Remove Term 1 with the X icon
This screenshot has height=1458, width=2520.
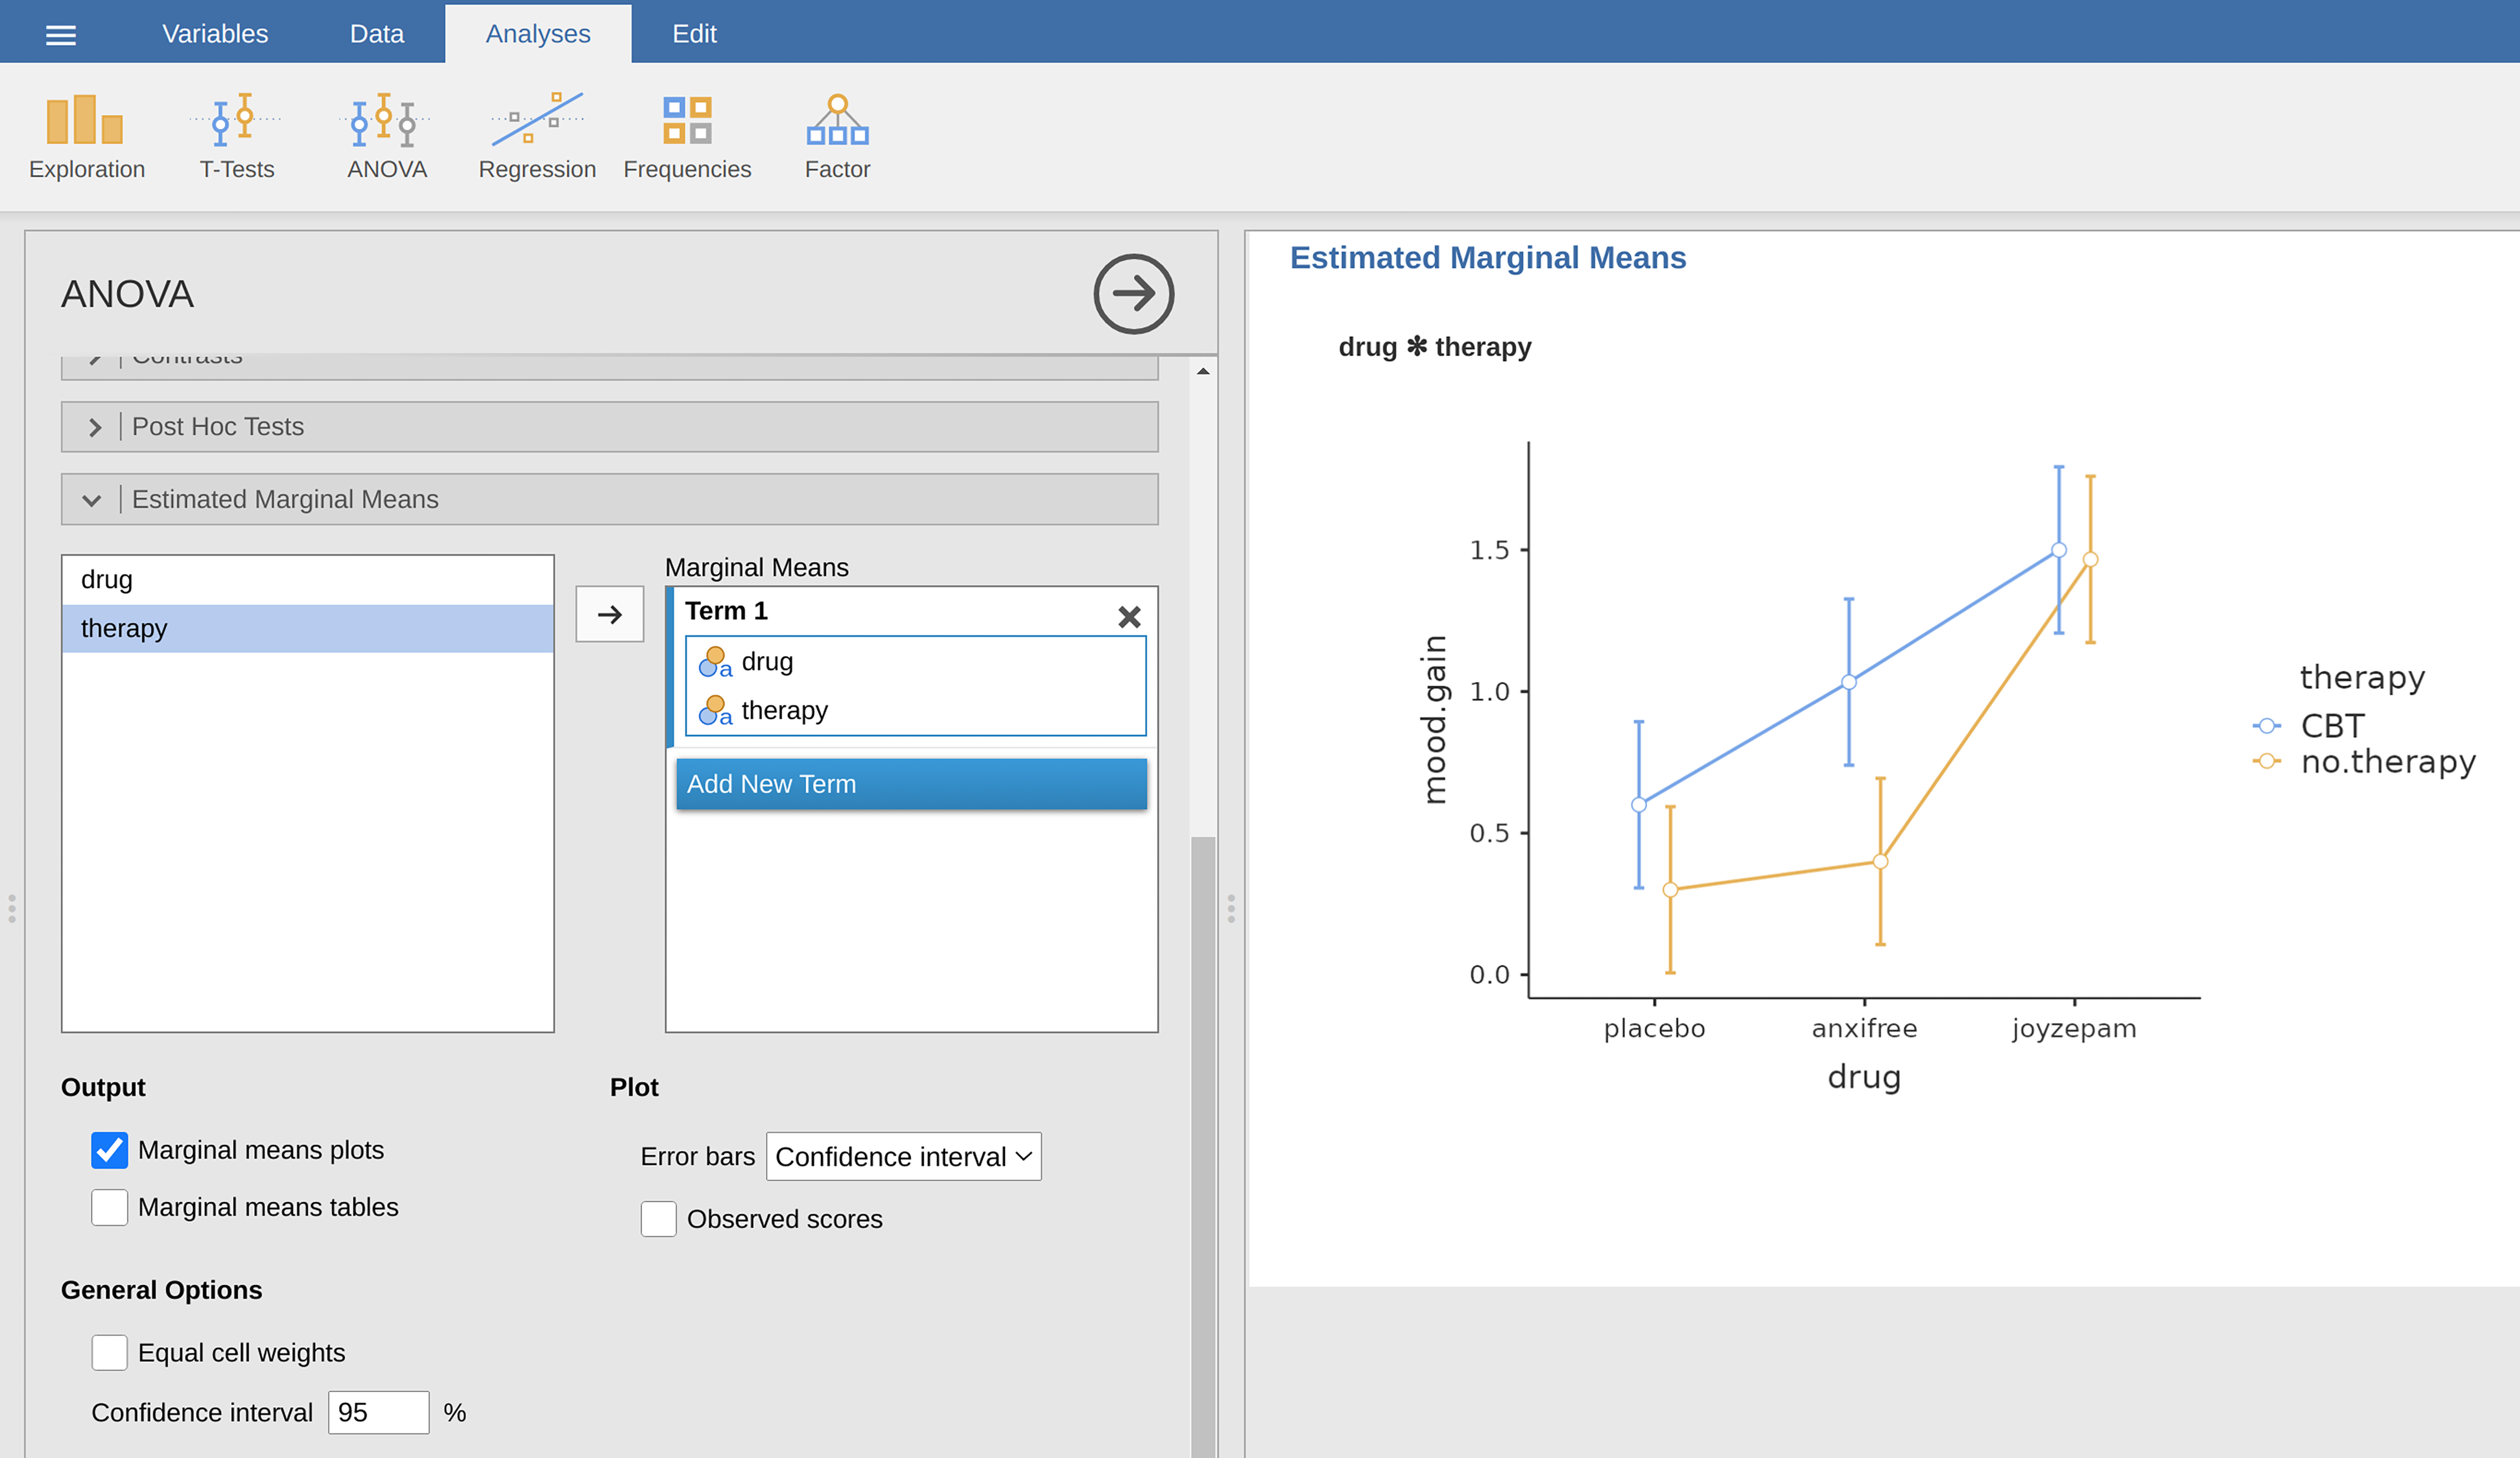pyautogui.click(x=1129, y=616)
